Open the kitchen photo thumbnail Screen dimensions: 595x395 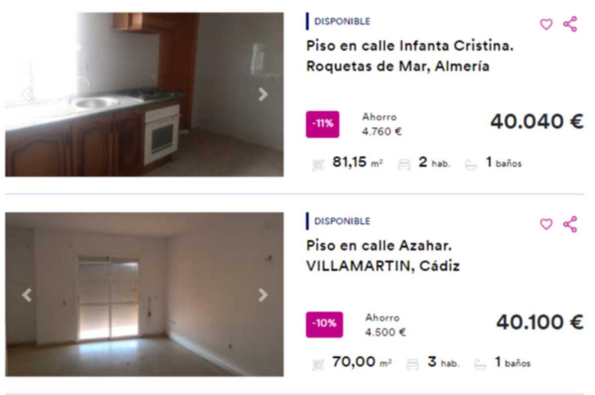[144, 94]
